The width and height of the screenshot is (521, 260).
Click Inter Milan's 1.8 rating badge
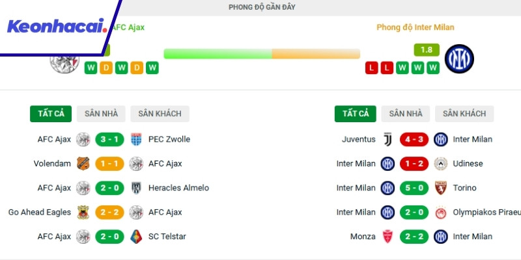pos(427,49)
